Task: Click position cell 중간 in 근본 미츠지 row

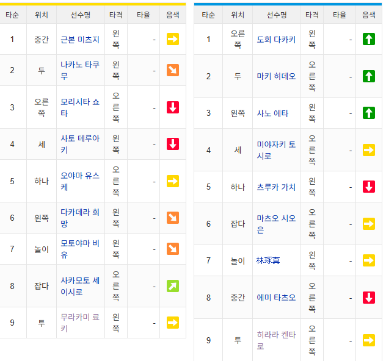Action: coord(42,40)
